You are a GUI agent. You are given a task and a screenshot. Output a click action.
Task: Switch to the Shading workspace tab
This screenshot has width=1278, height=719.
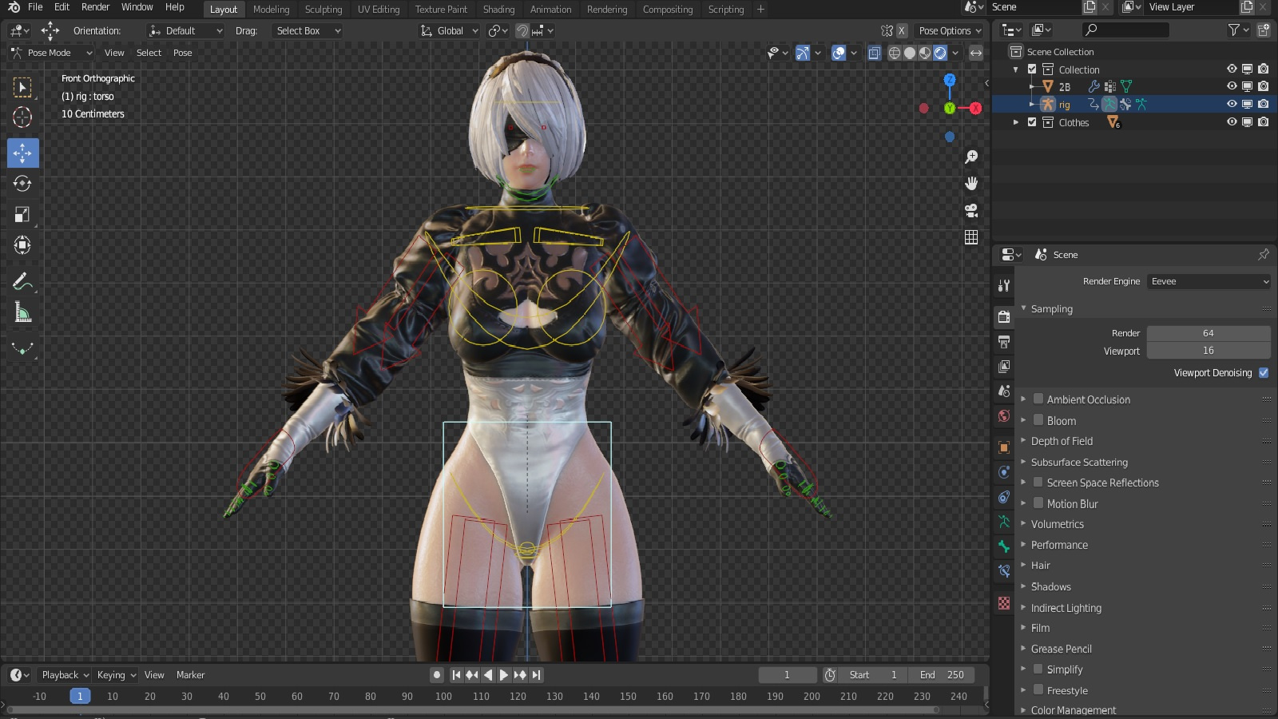[498, 9]
